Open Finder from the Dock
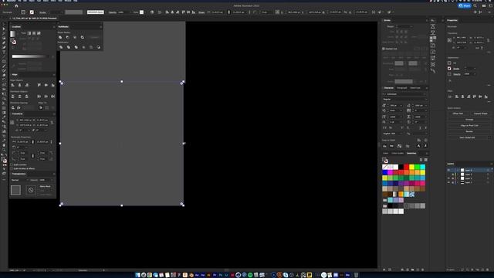This screenshot has width=494, height=278. (137, 275)
